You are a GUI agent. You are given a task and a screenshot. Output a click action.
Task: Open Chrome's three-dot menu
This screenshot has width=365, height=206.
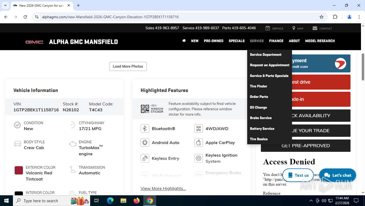point(359,17)
